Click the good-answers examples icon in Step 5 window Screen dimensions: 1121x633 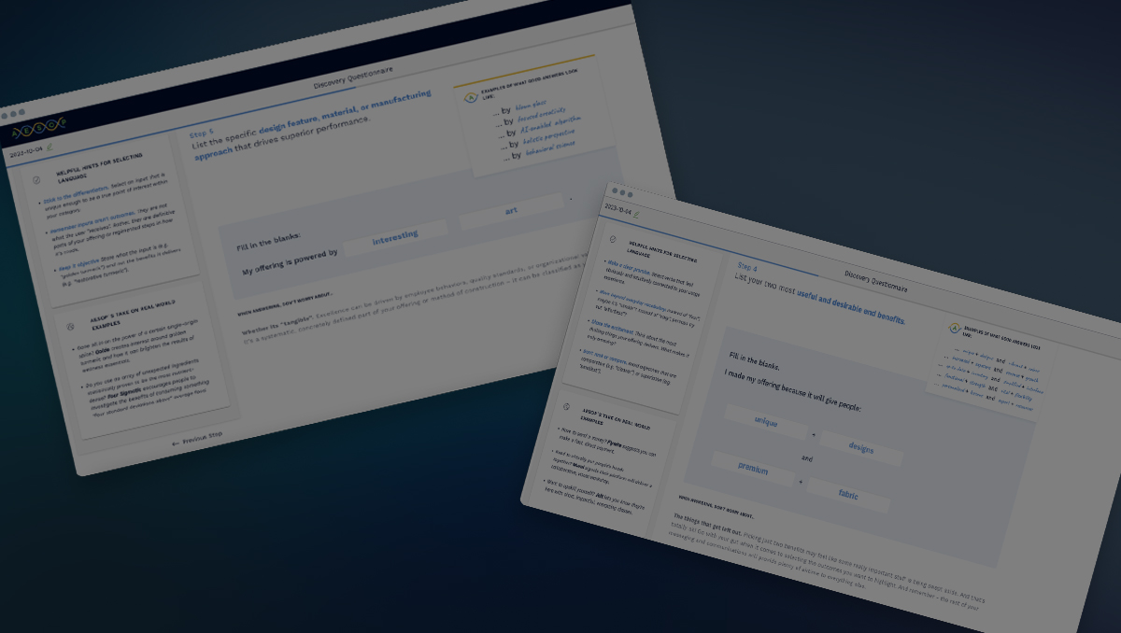pyautogui.click(x=470, y=97)
